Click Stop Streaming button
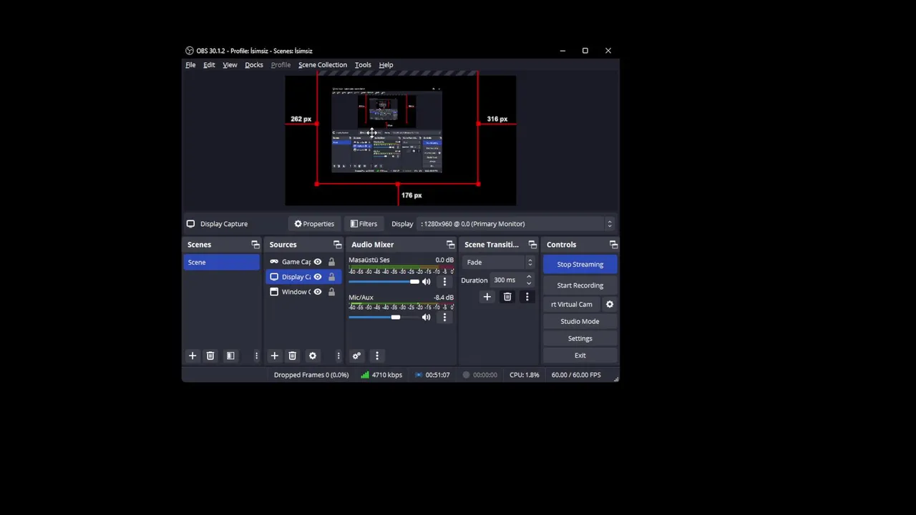 point(580,265)
